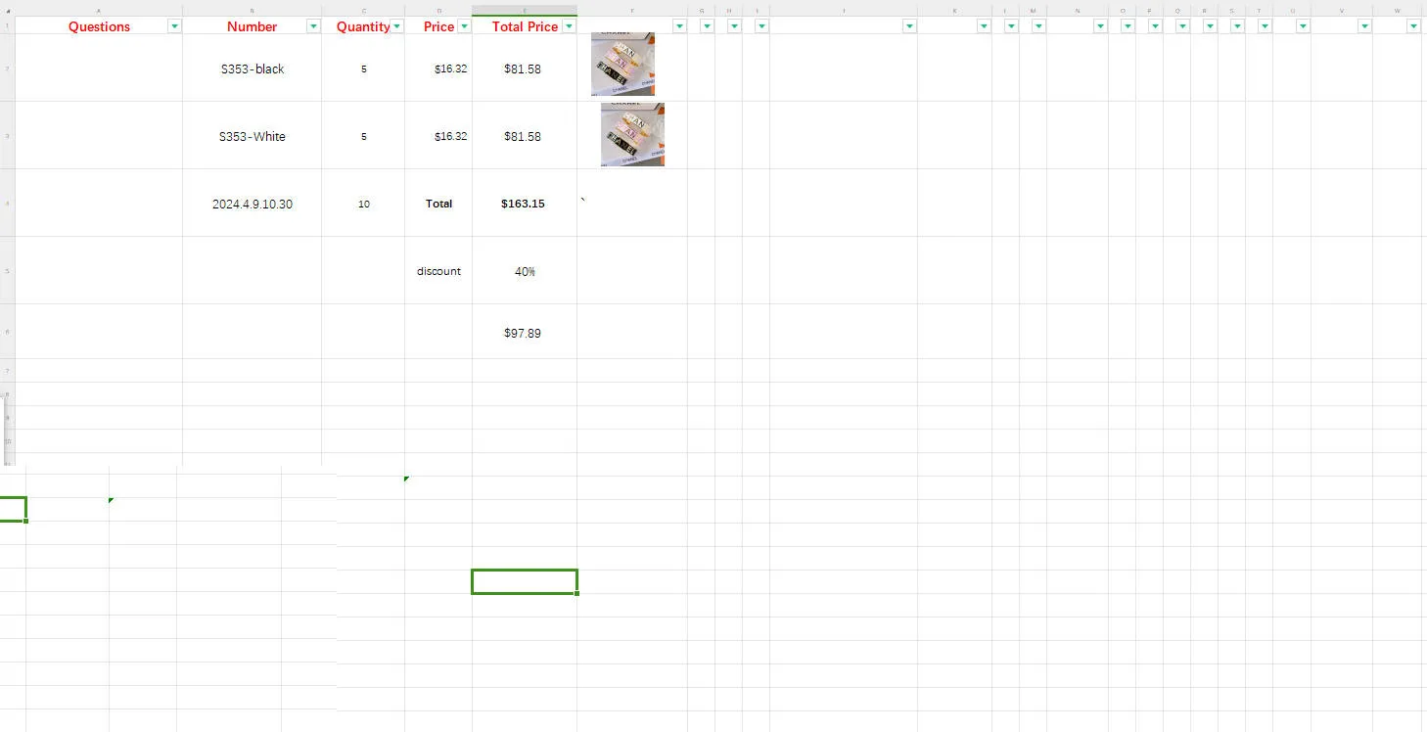This screenshot has height=732, width=1427.
Task: Click the Quantity header cell
Action: pyautogui.click(x=363, y=26)
